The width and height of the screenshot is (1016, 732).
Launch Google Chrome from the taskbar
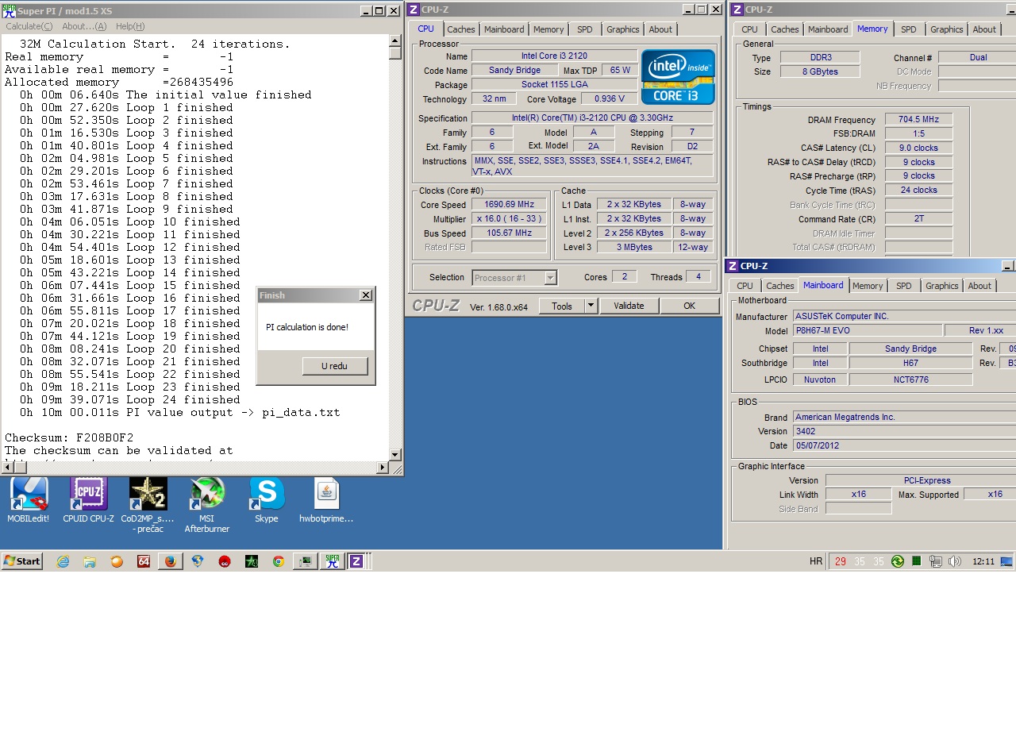click(x=279, y=561)
